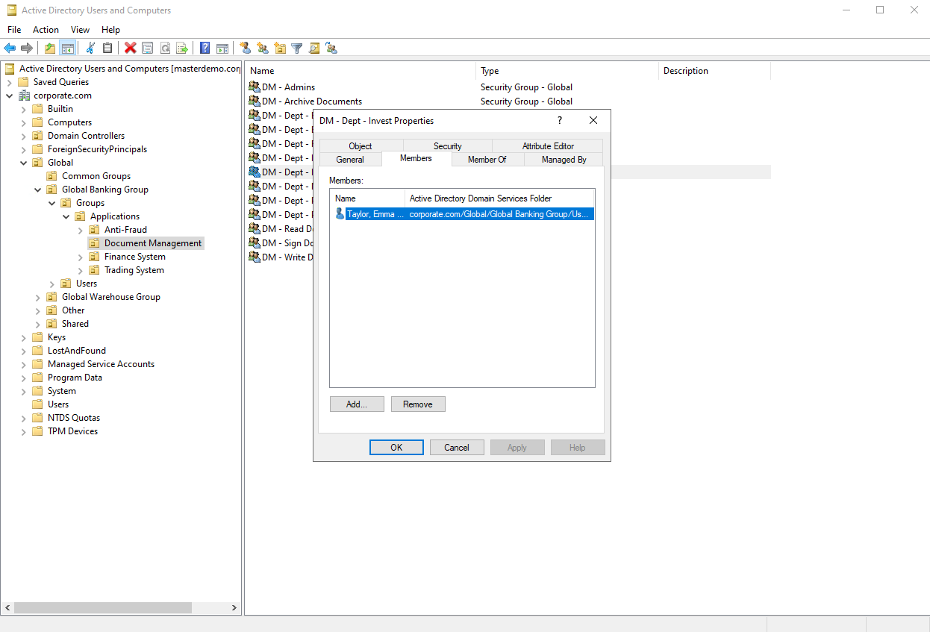Toggle the Show/Hide Console Tree icon

(x=68, y=49)
